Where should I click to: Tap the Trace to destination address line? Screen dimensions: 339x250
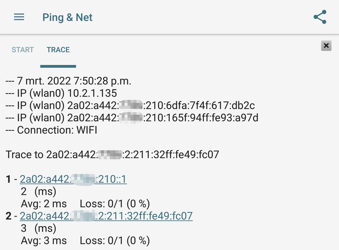112,155
